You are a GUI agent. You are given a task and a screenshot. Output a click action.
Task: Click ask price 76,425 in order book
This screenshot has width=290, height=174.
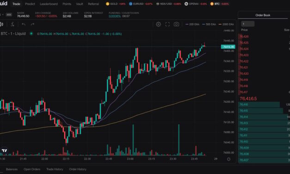click(x=244, y=43)
